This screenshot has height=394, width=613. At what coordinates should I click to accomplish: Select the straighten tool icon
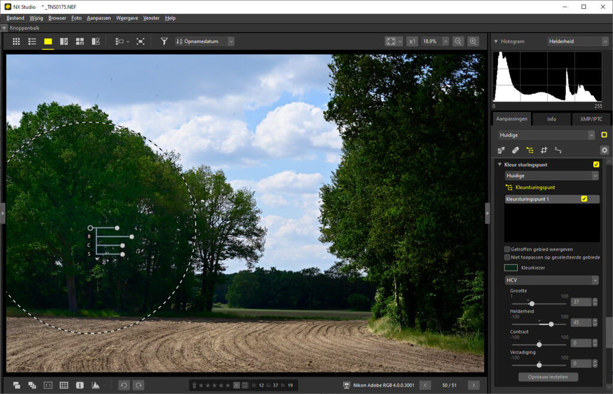tap(558, 150)
